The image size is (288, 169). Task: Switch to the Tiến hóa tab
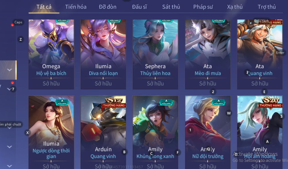(76, 7)
